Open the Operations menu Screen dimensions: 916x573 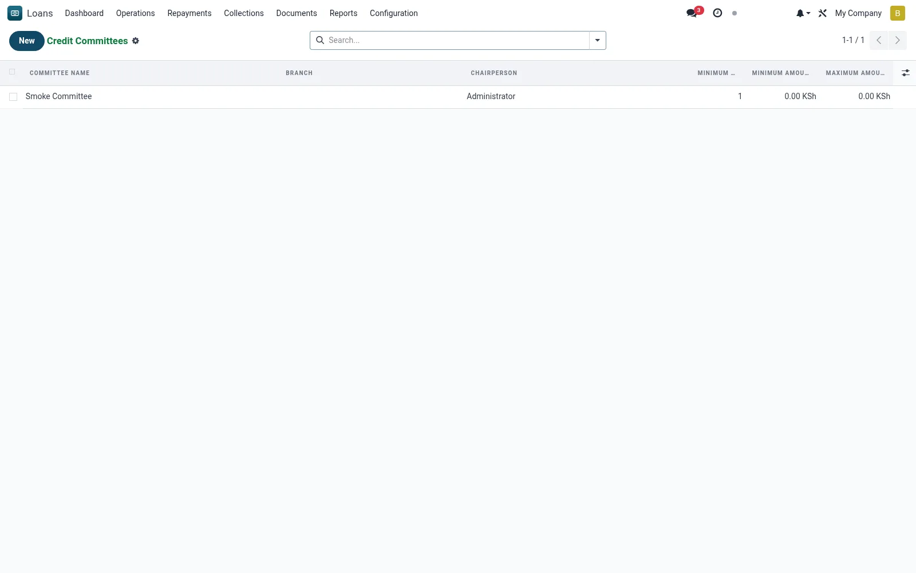pos(136,13)
